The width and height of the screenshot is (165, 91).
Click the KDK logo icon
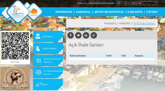point(39,73)
